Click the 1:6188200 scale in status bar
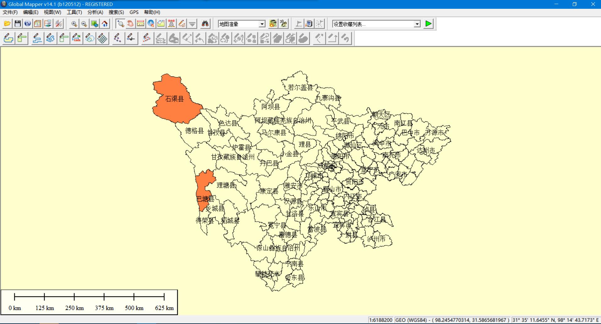 tap(381, 320)
